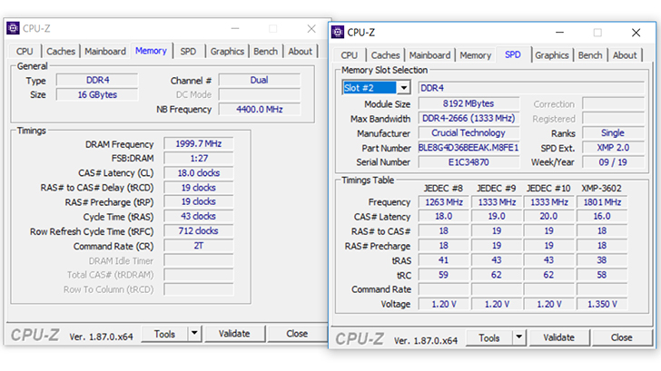Click Max Bandwidth value DDR4-2666 (1333 MHz)
The width and height of the screenshot is (661, 371).
469,118
